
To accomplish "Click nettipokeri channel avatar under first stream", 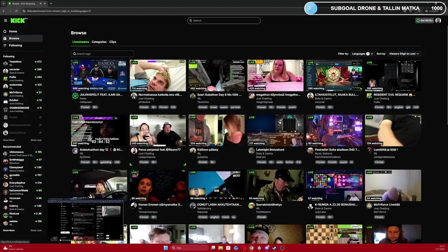I will click(x=75, y=96).
